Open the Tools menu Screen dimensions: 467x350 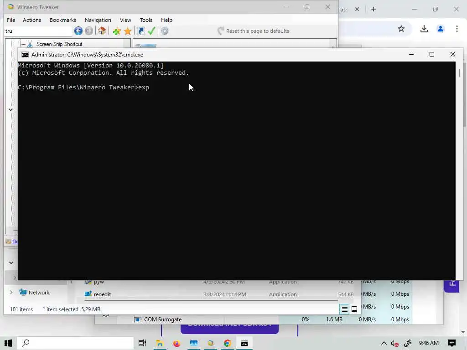146,20
